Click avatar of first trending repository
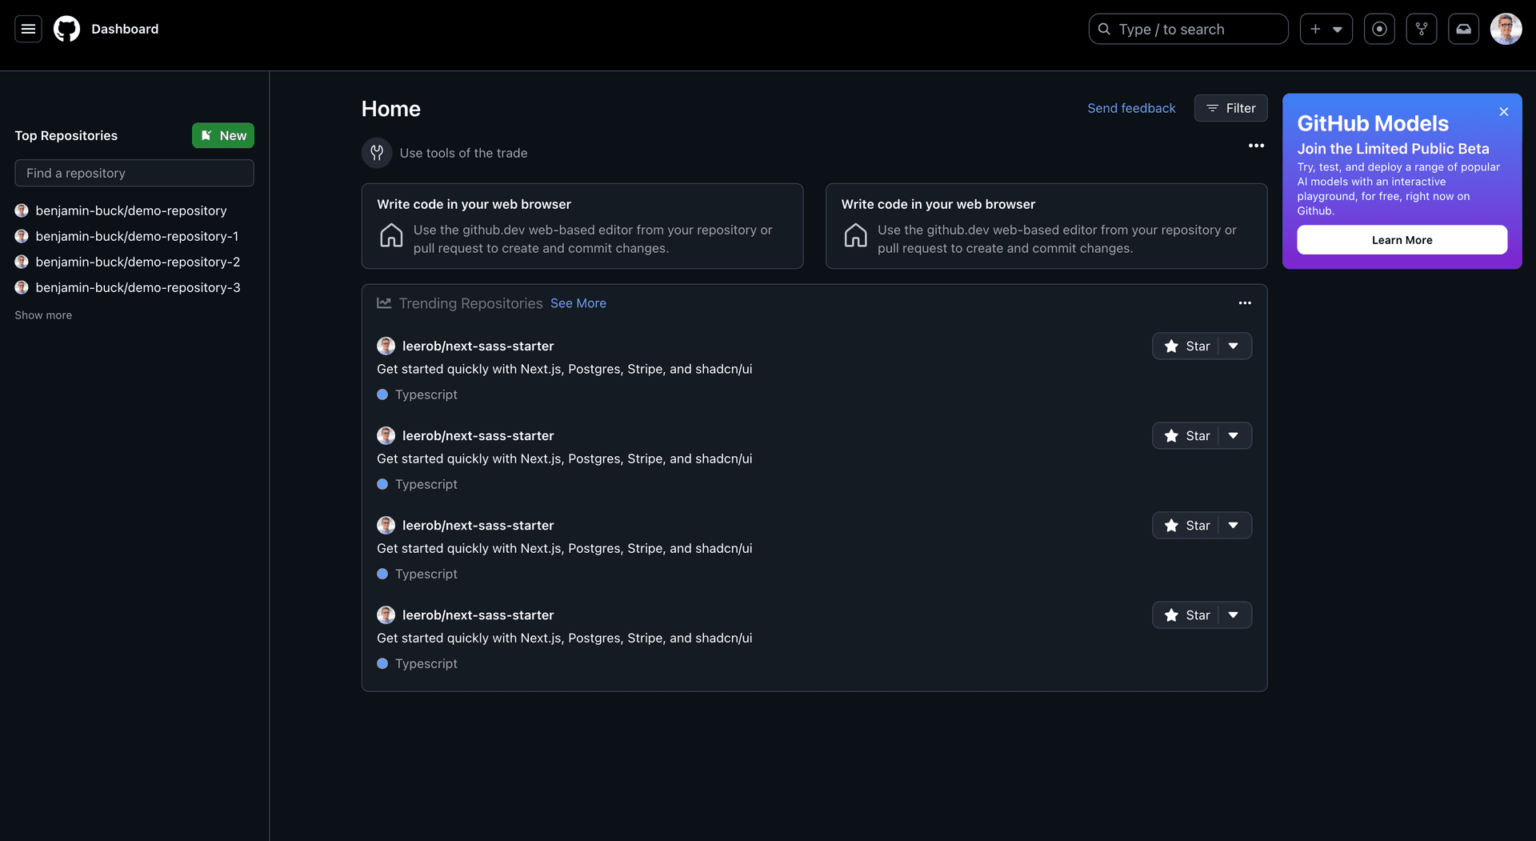 click(x=386, y=346)
